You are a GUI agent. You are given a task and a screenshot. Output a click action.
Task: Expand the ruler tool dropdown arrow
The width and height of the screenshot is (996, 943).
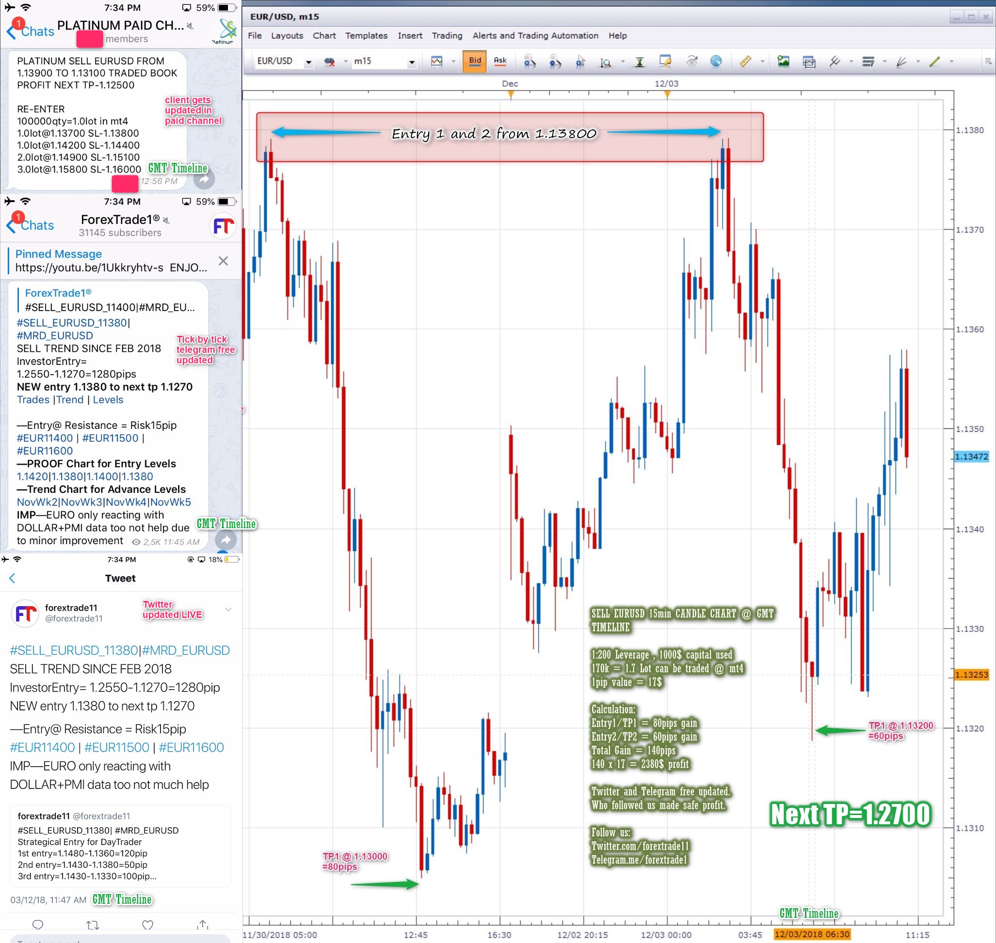[x=762, y=62]
